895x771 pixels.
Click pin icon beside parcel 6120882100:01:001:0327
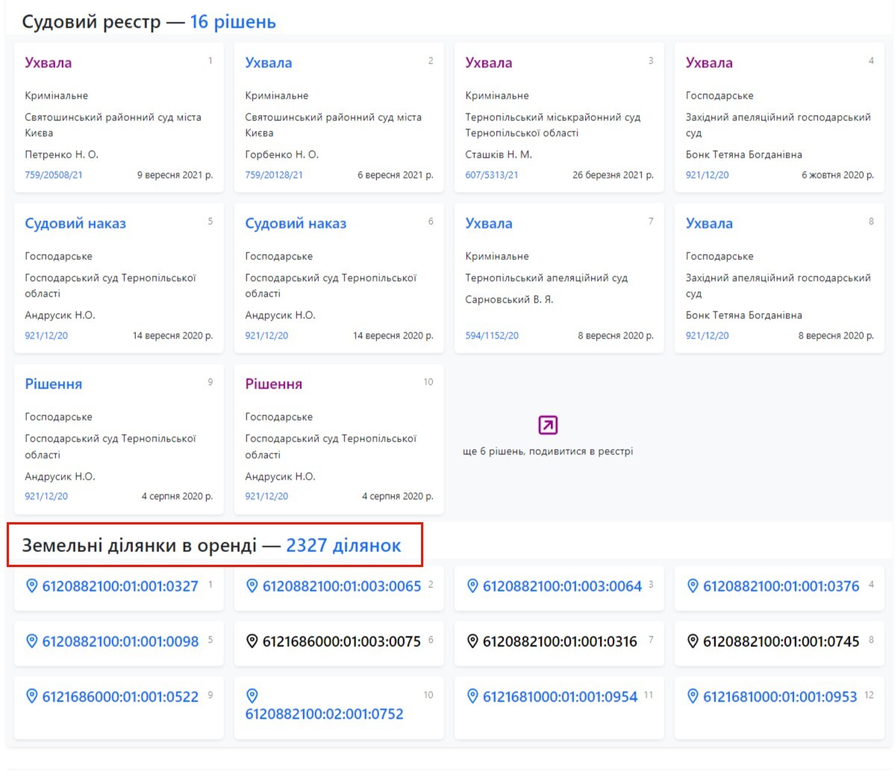click(x=31, y=586)
